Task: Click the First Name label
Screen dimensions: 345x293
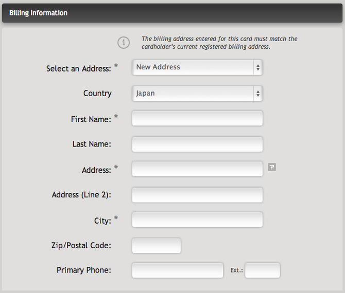Action: tap(91, 119)
